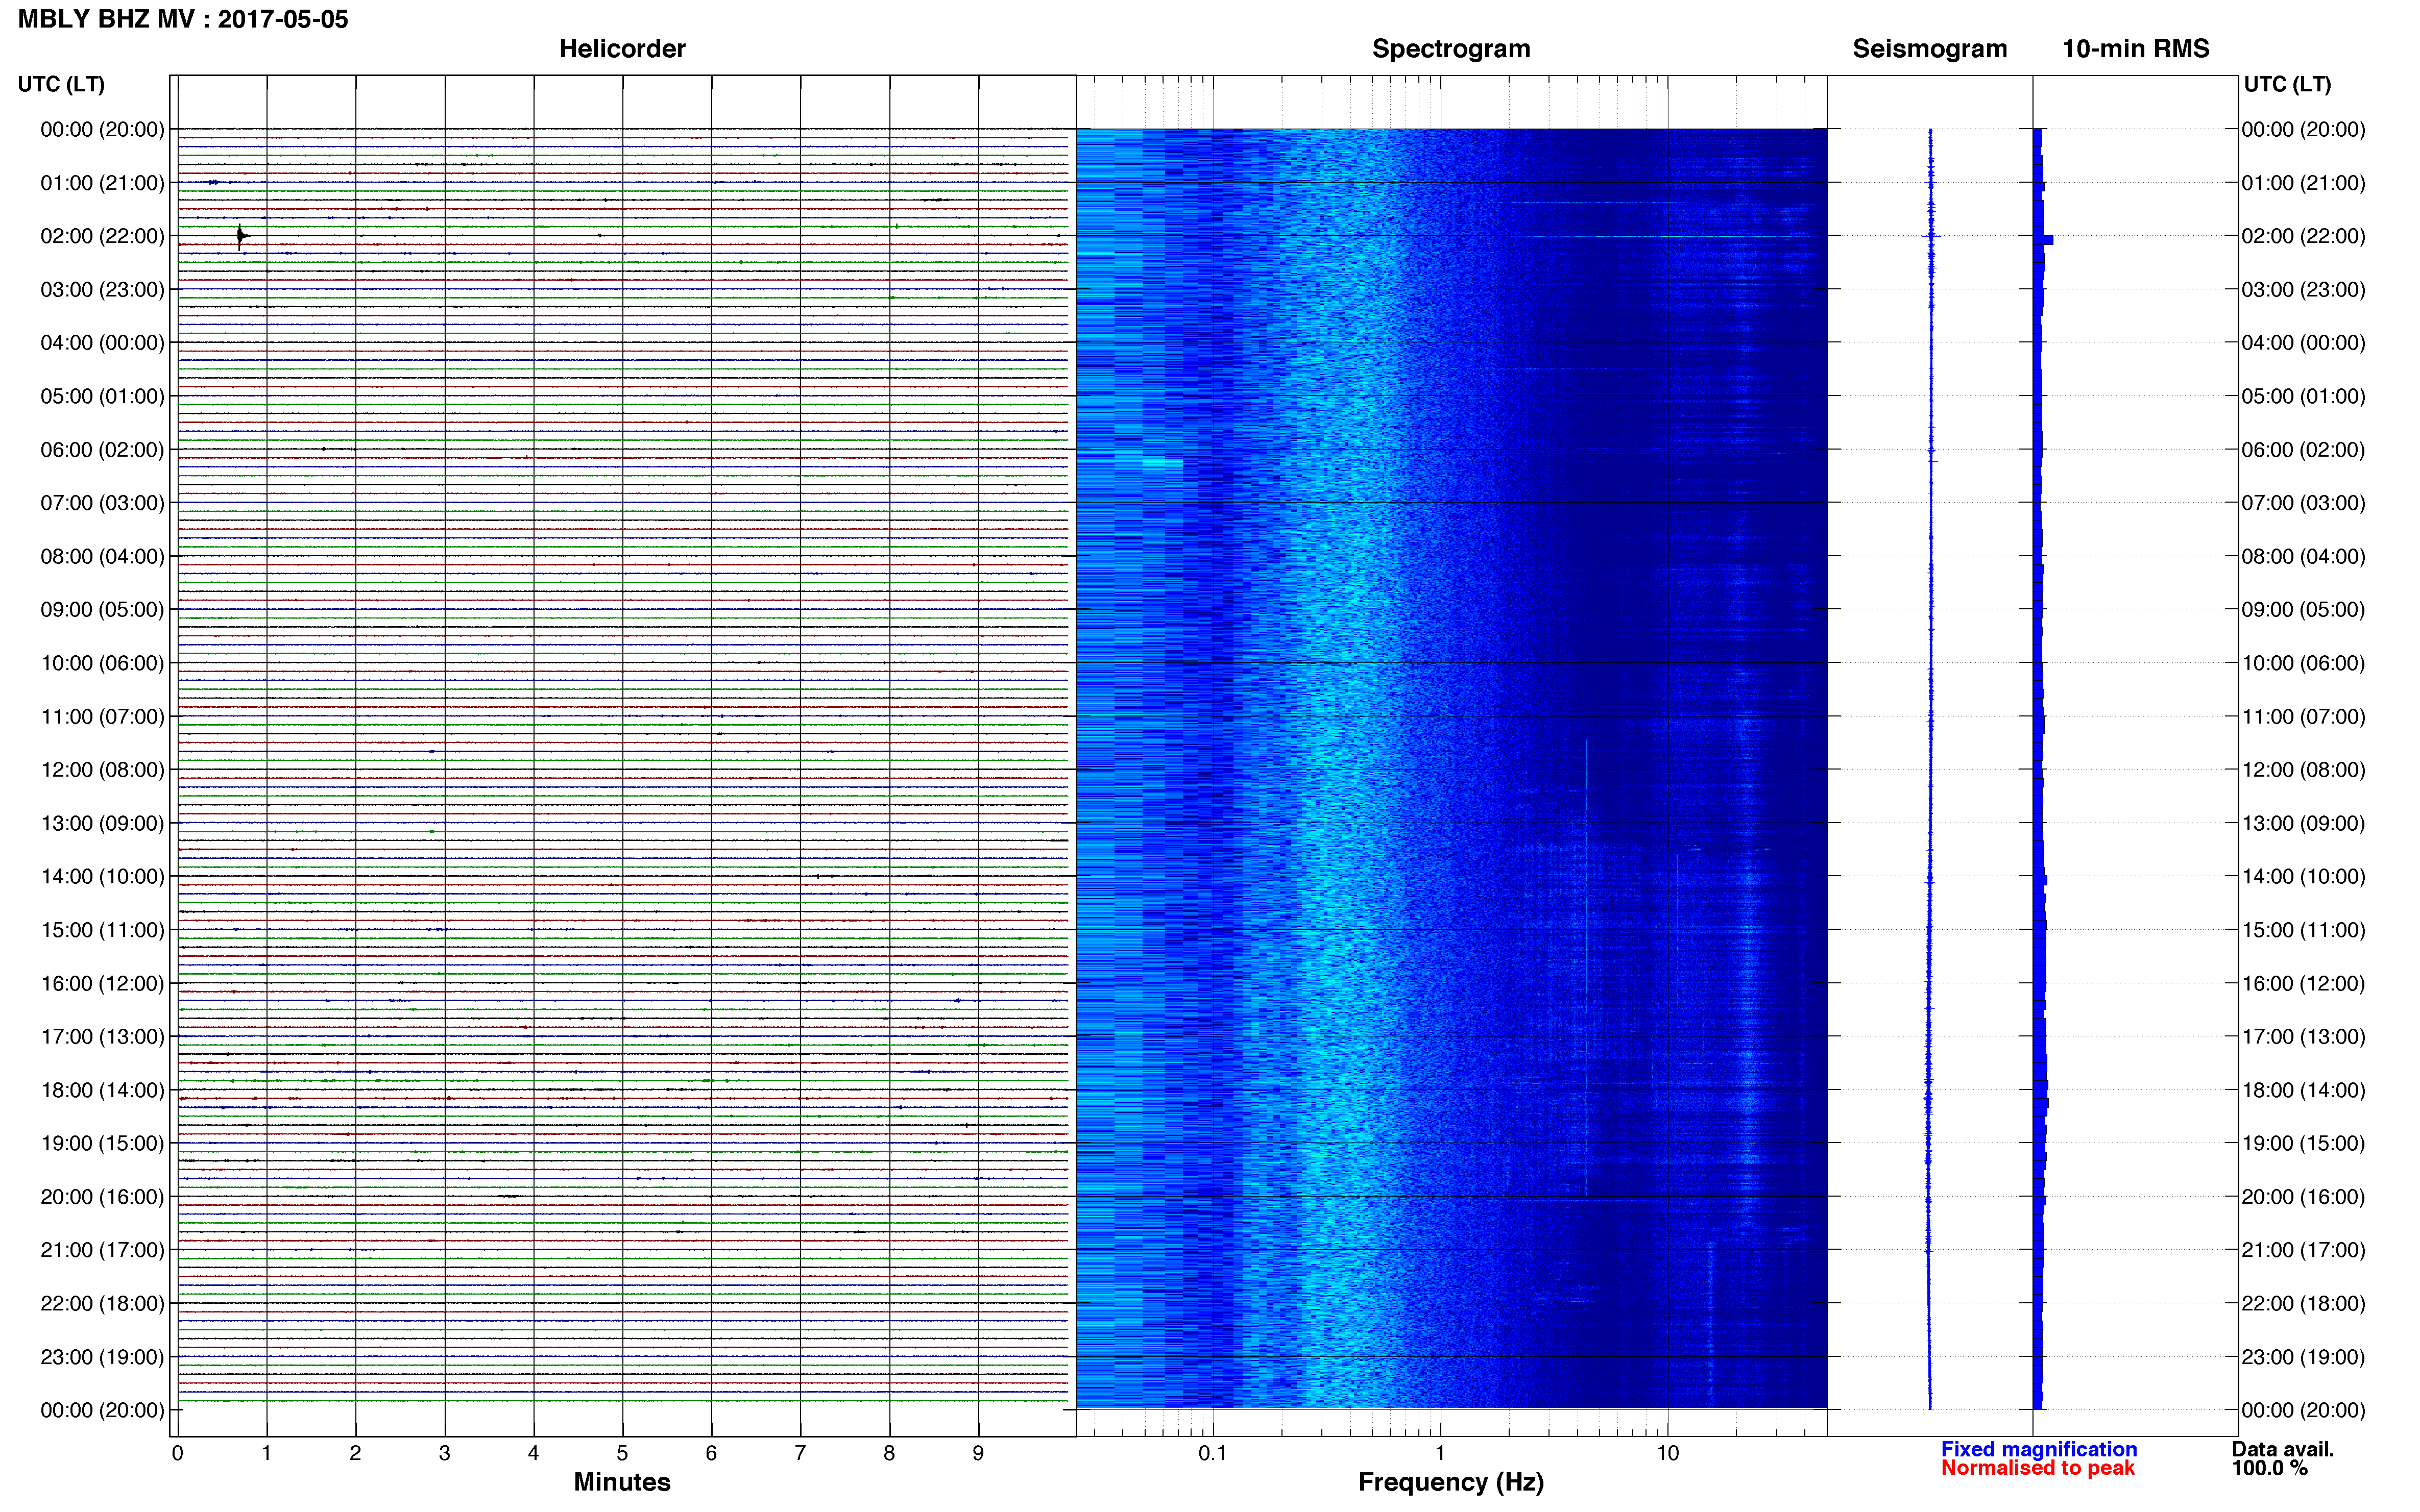Click left-axis time label '22:00 (18:00)'
Screen dimensions: 2420x1512
[102, 1304]
